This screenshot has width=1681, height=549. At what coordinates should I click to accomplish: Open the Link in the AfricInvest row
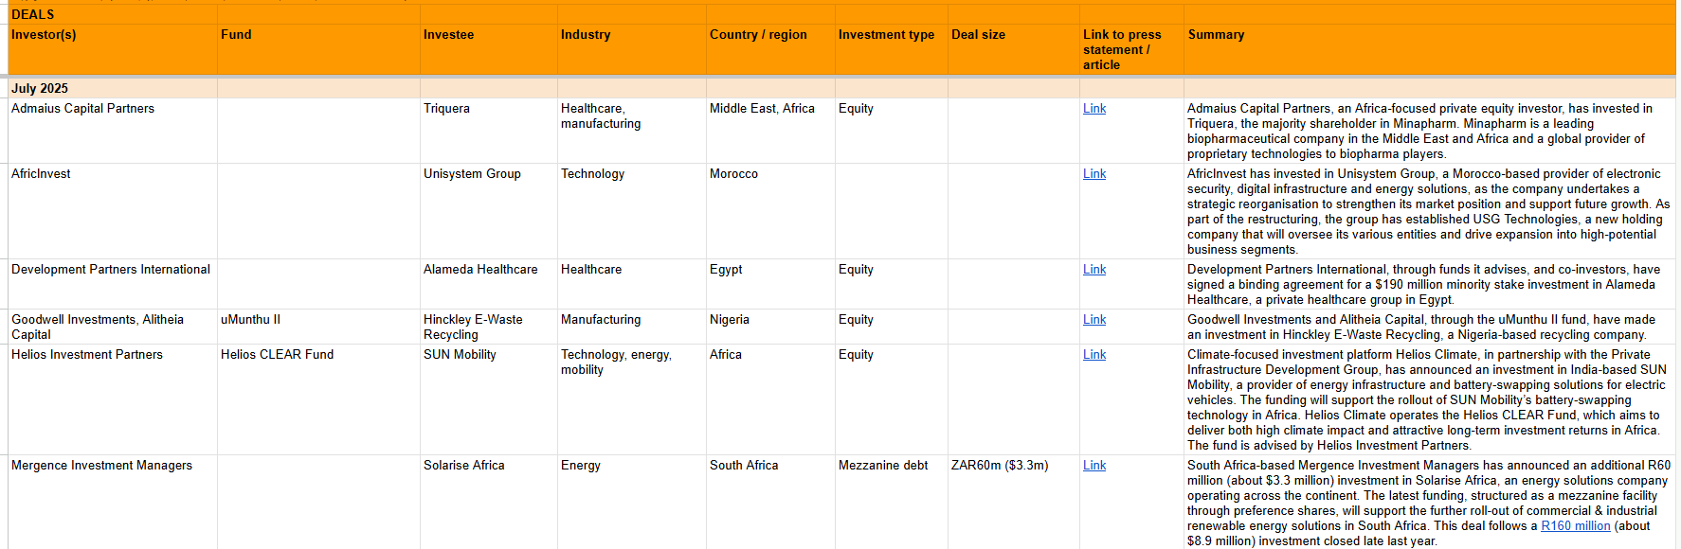1094,174
